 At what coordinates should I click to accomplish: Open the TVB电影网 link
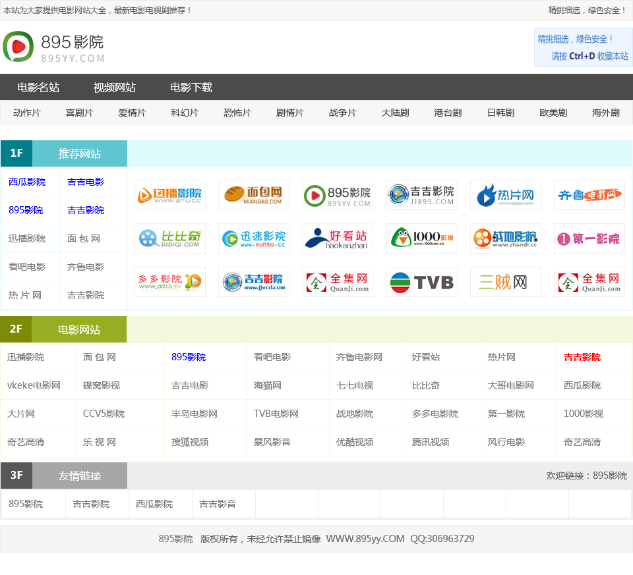[x=276, y=414]
